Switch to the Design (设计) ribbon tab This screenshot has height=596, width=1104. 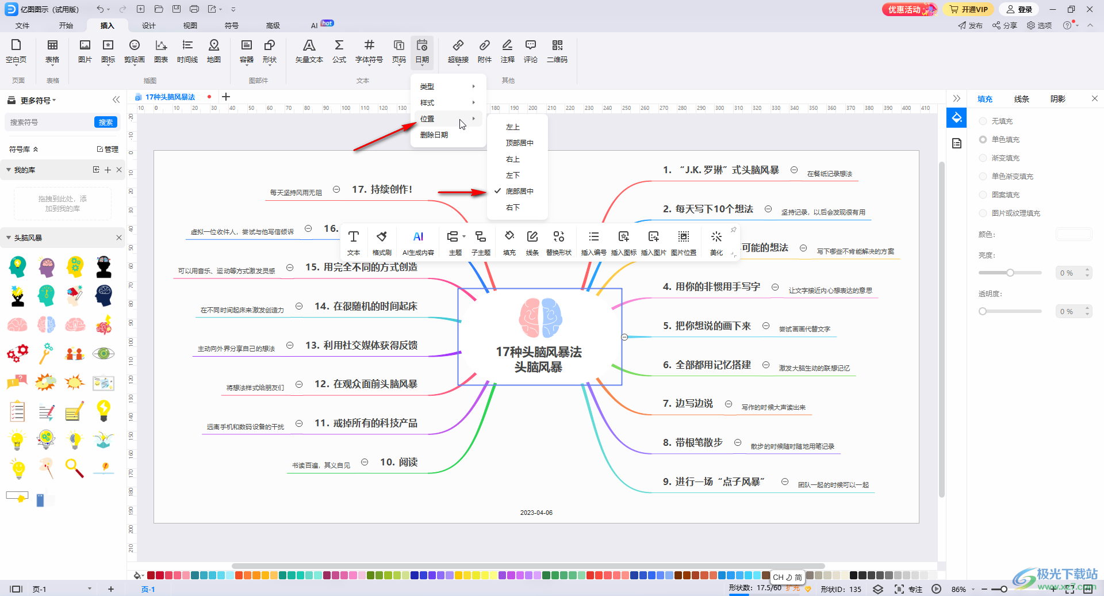point(149,25)
